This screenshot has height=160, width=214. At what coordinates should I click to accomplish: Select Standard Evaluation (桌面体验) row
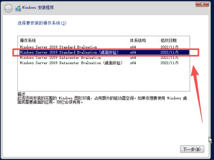104,52
